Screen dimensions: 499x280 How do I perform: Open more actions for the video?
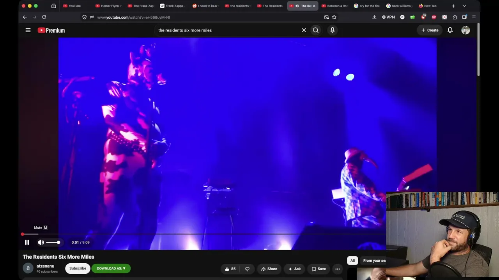click(x=338, y=269)
